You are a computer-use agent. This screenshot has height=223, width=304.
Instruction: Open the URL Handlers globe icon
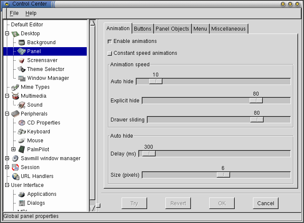pyautogui.click(x=15, y=176)
